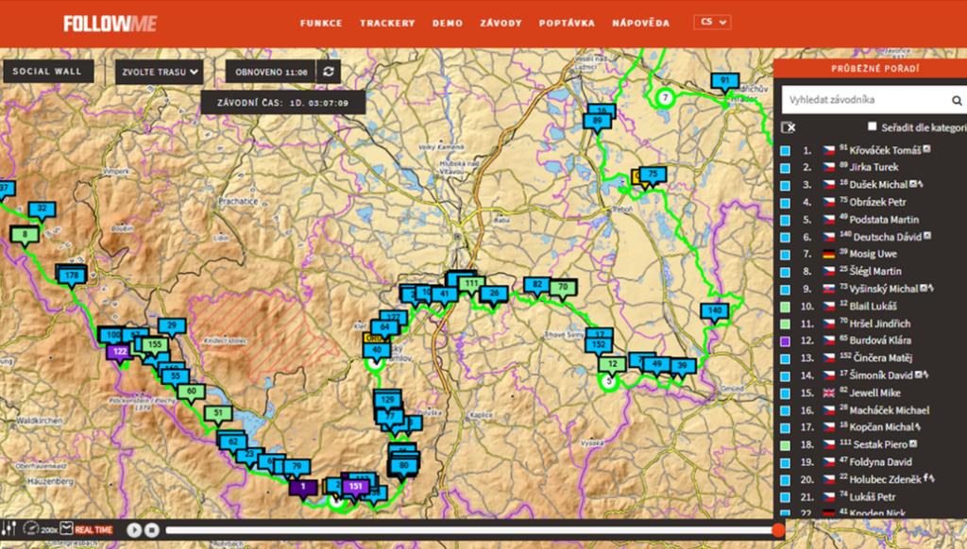Open the CS language dropdown

point(712,23)
